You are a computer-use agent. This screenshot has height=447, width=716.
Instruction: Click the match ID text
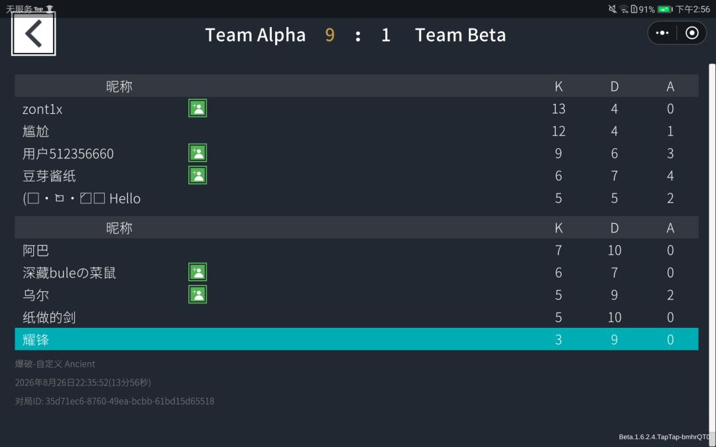coord(115,401)
